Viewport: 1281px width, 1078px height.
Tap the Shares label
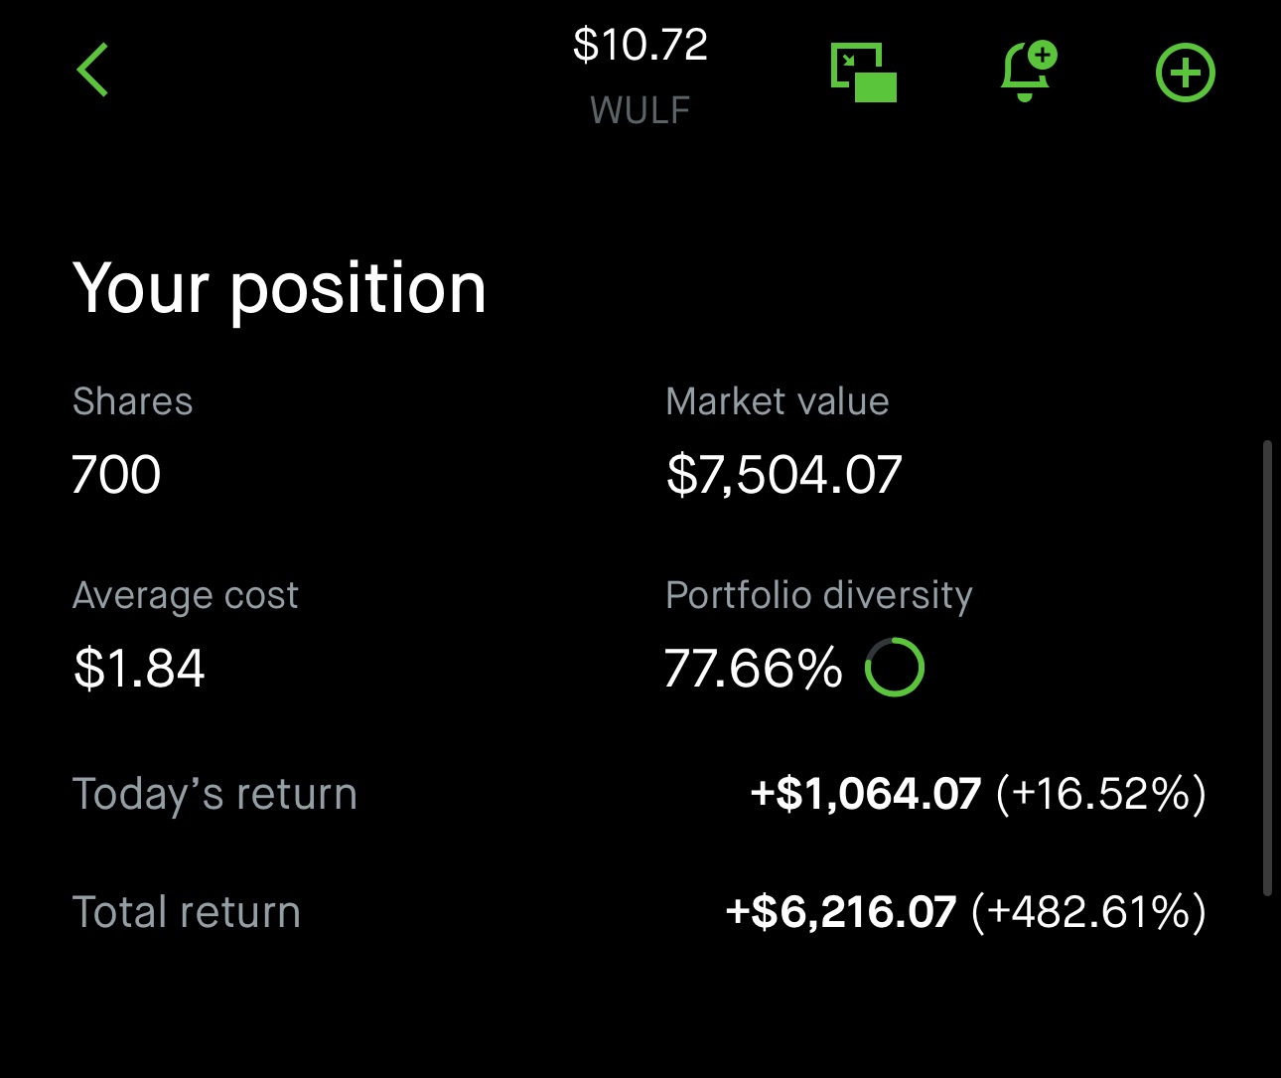click(x=133, y=401)
